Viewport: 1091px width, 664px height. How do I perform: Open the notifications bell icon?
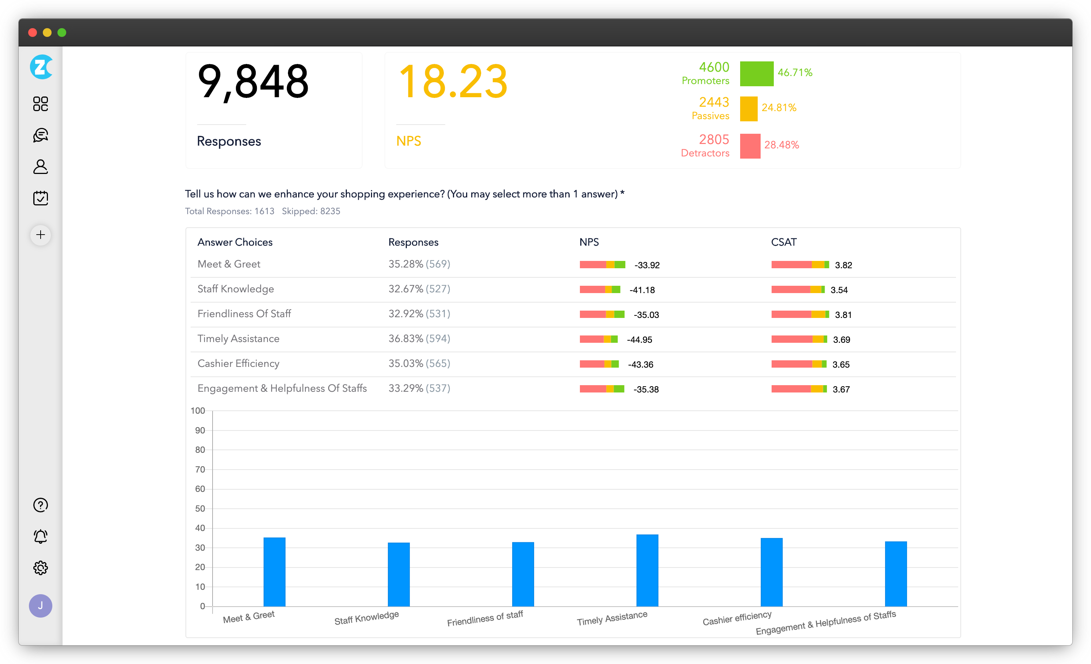40,536
